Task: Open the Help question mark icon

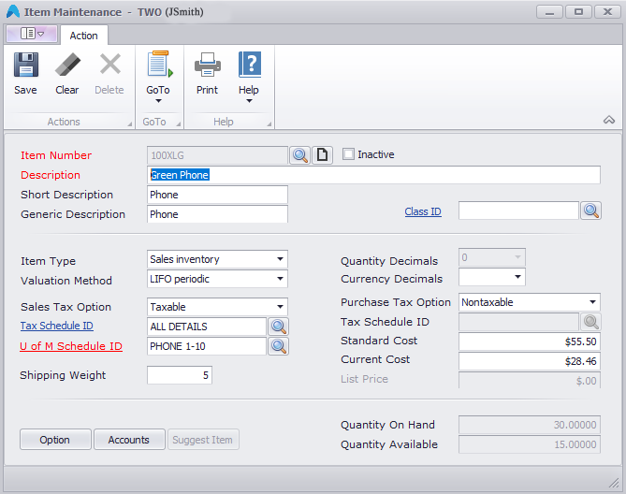Action: click(x=250, y=65)
